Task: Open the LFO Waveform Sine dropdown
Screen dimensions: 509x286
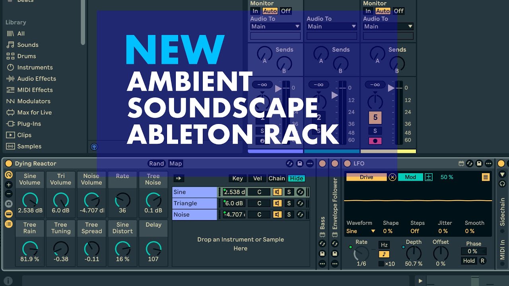Action: tap(361, 231)
